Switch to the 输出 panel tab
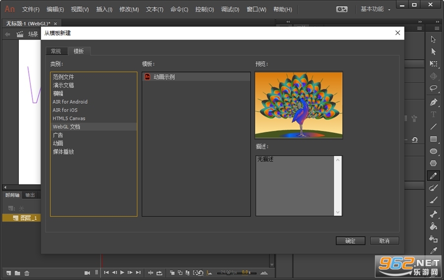 tap(30, 195)
